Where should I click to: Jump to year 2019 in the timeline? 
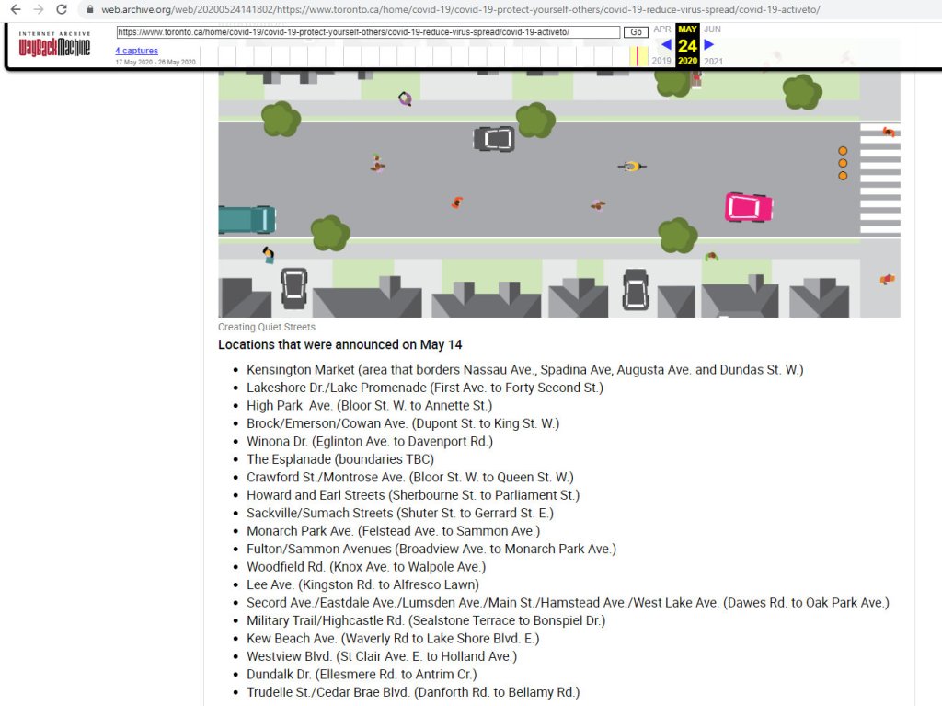pyautogui.click(x=661, y=61)
